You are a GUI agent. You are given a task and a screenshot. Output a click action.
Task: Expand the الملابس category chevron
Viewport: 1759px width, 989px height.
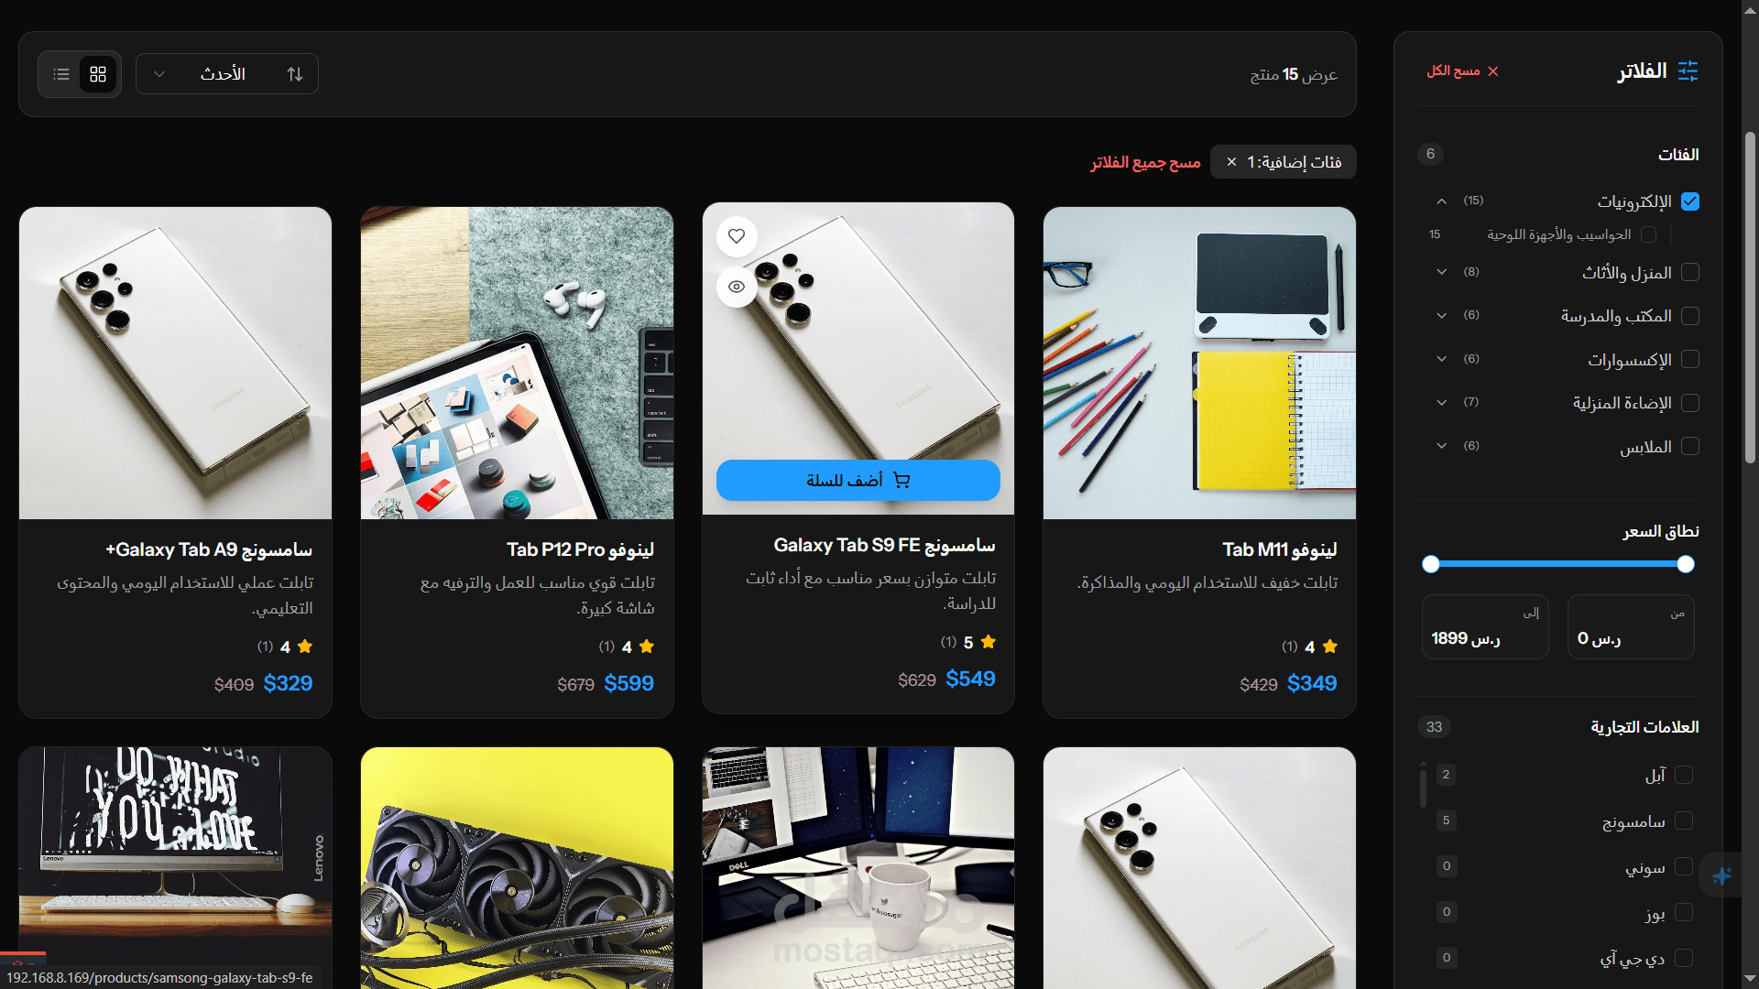click(x=1442, y=446)
